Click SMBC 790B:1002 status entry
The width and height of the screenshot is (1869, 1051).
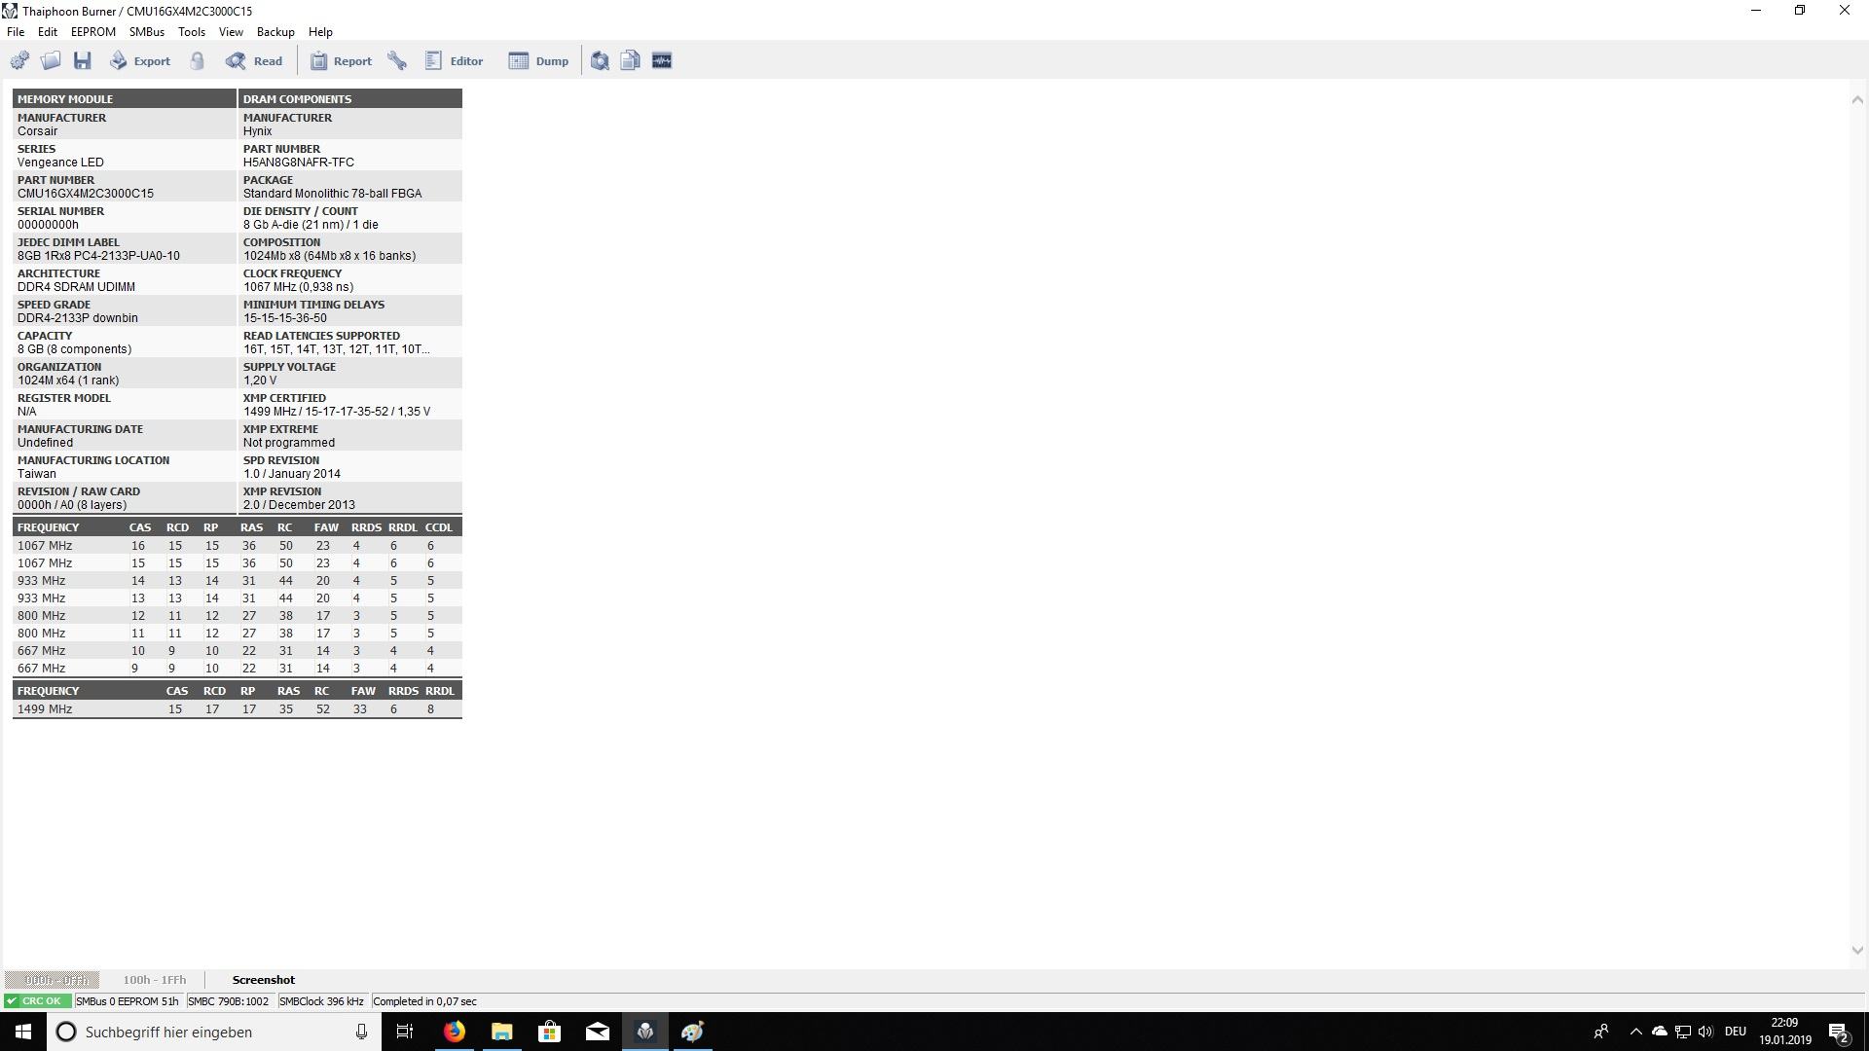click(x=229, y=1001)
